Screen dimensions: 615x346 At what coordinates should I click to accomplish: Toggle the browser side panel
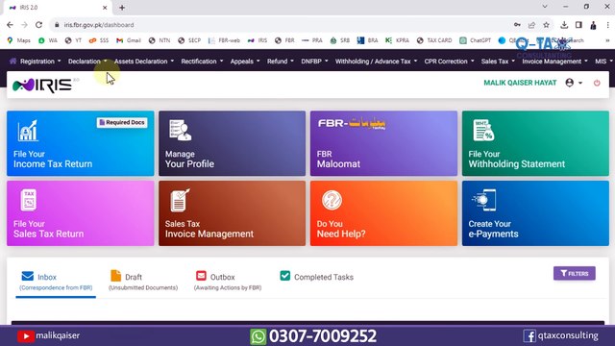(x=578, y=25)
